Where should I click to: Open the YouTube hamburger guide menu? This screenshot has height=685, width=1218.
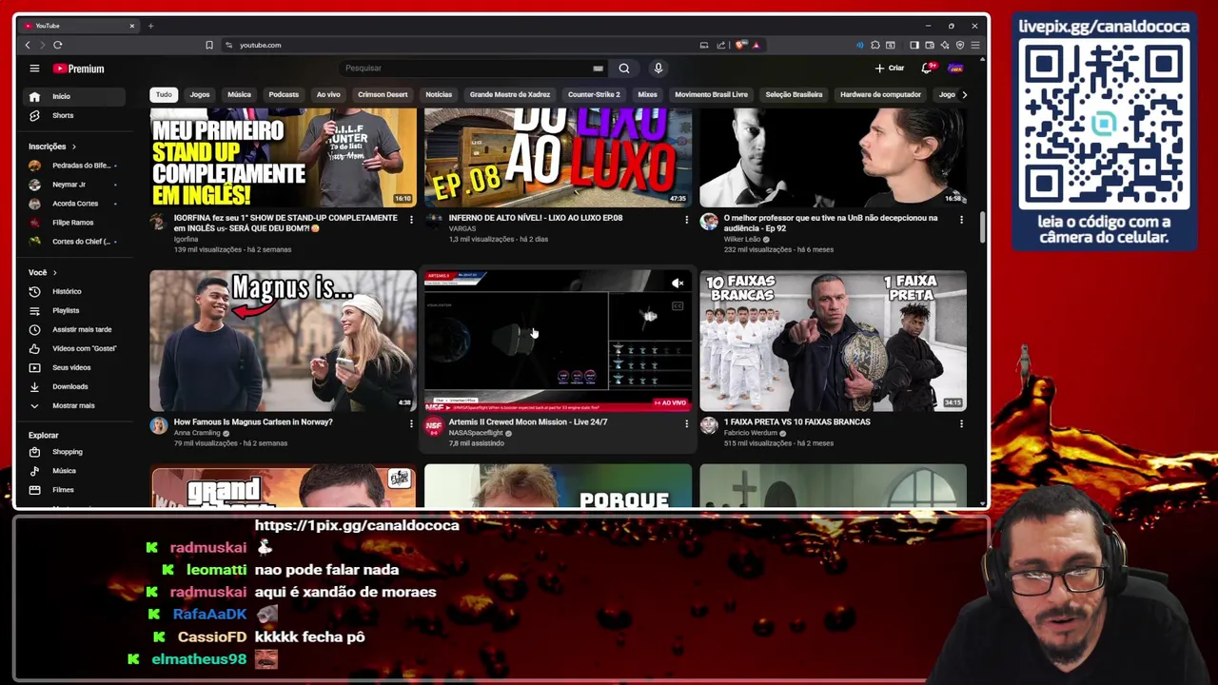(x=34, y=68)
